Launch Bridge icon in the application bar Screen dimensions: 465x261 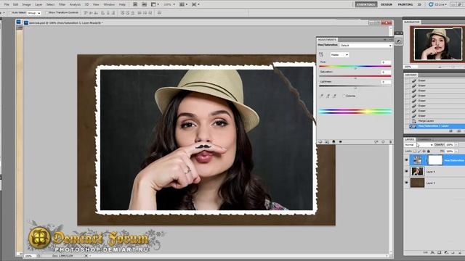click(x=135, y=4)
